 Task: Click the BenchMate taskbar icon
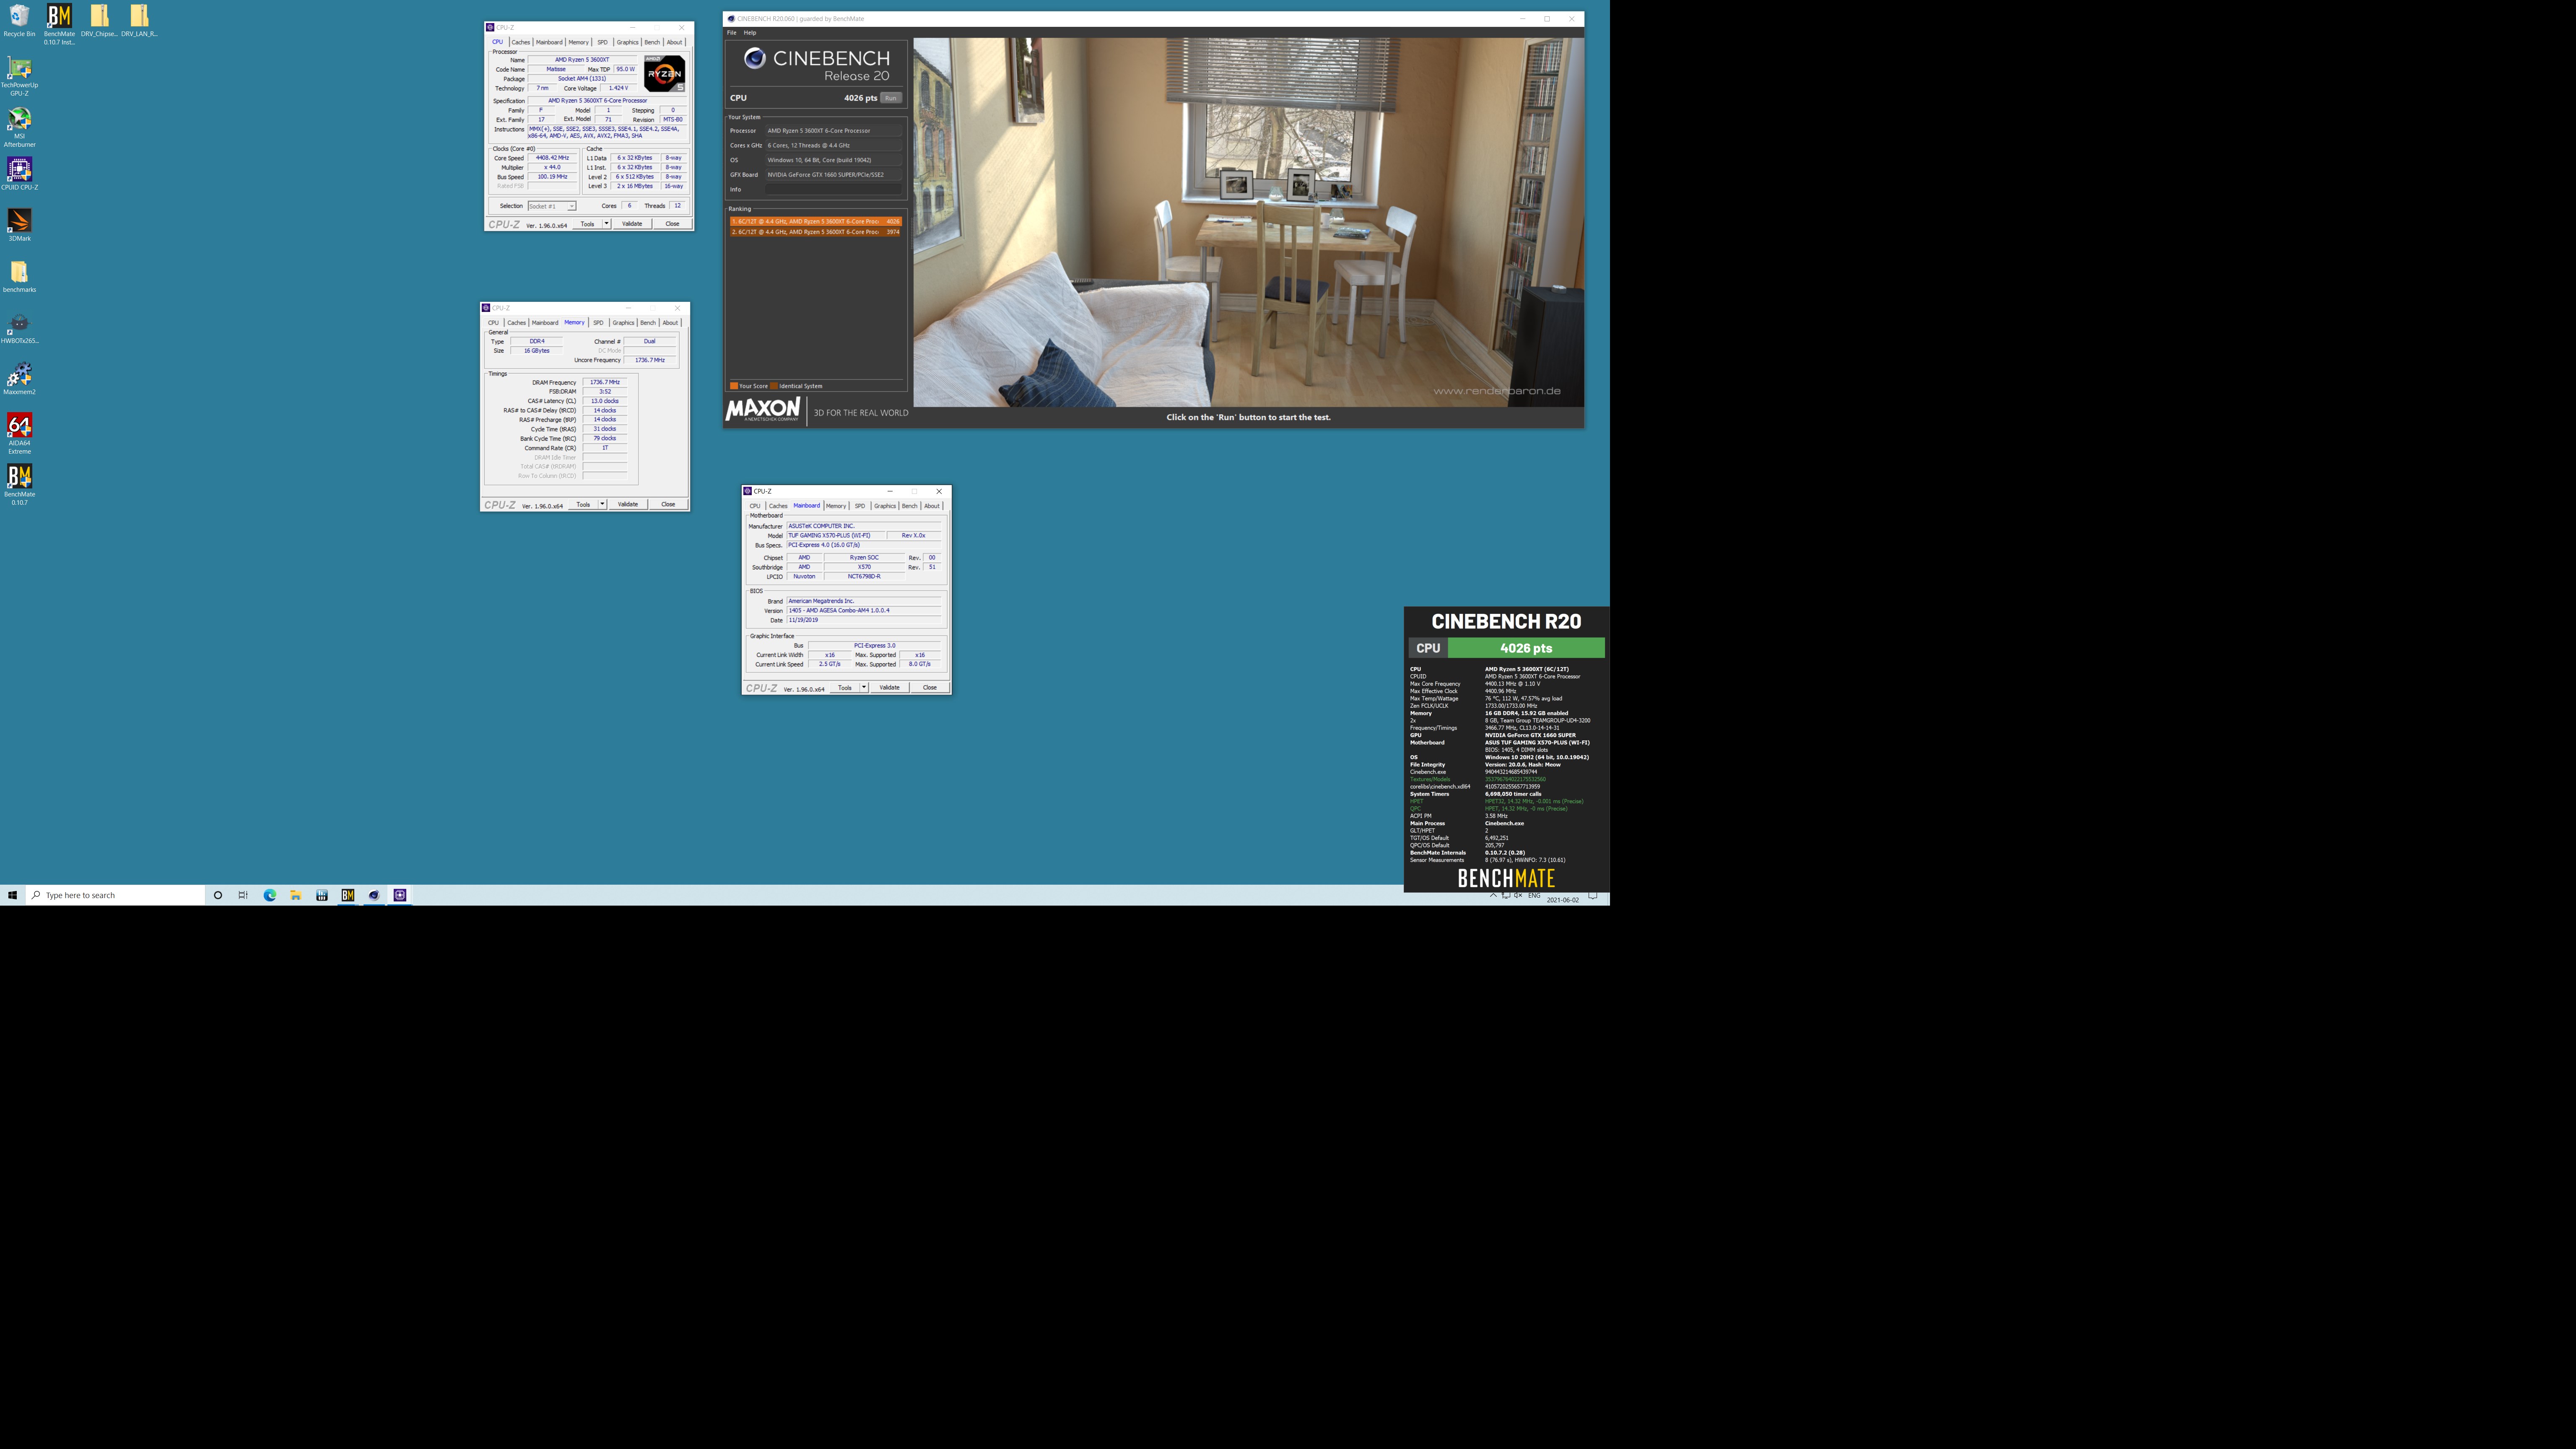(348, 895)
